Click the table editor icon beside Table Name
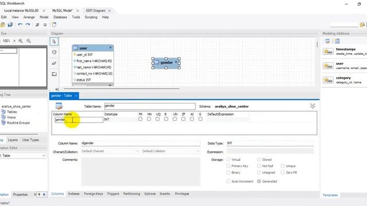The height and width of the screenshot is (206, 367). [x=59, y=106]
